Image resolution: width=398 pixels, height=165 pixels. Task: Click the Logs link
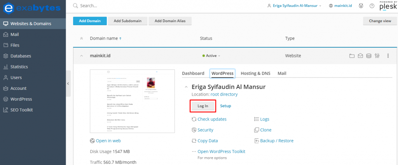tap(265, 119)
